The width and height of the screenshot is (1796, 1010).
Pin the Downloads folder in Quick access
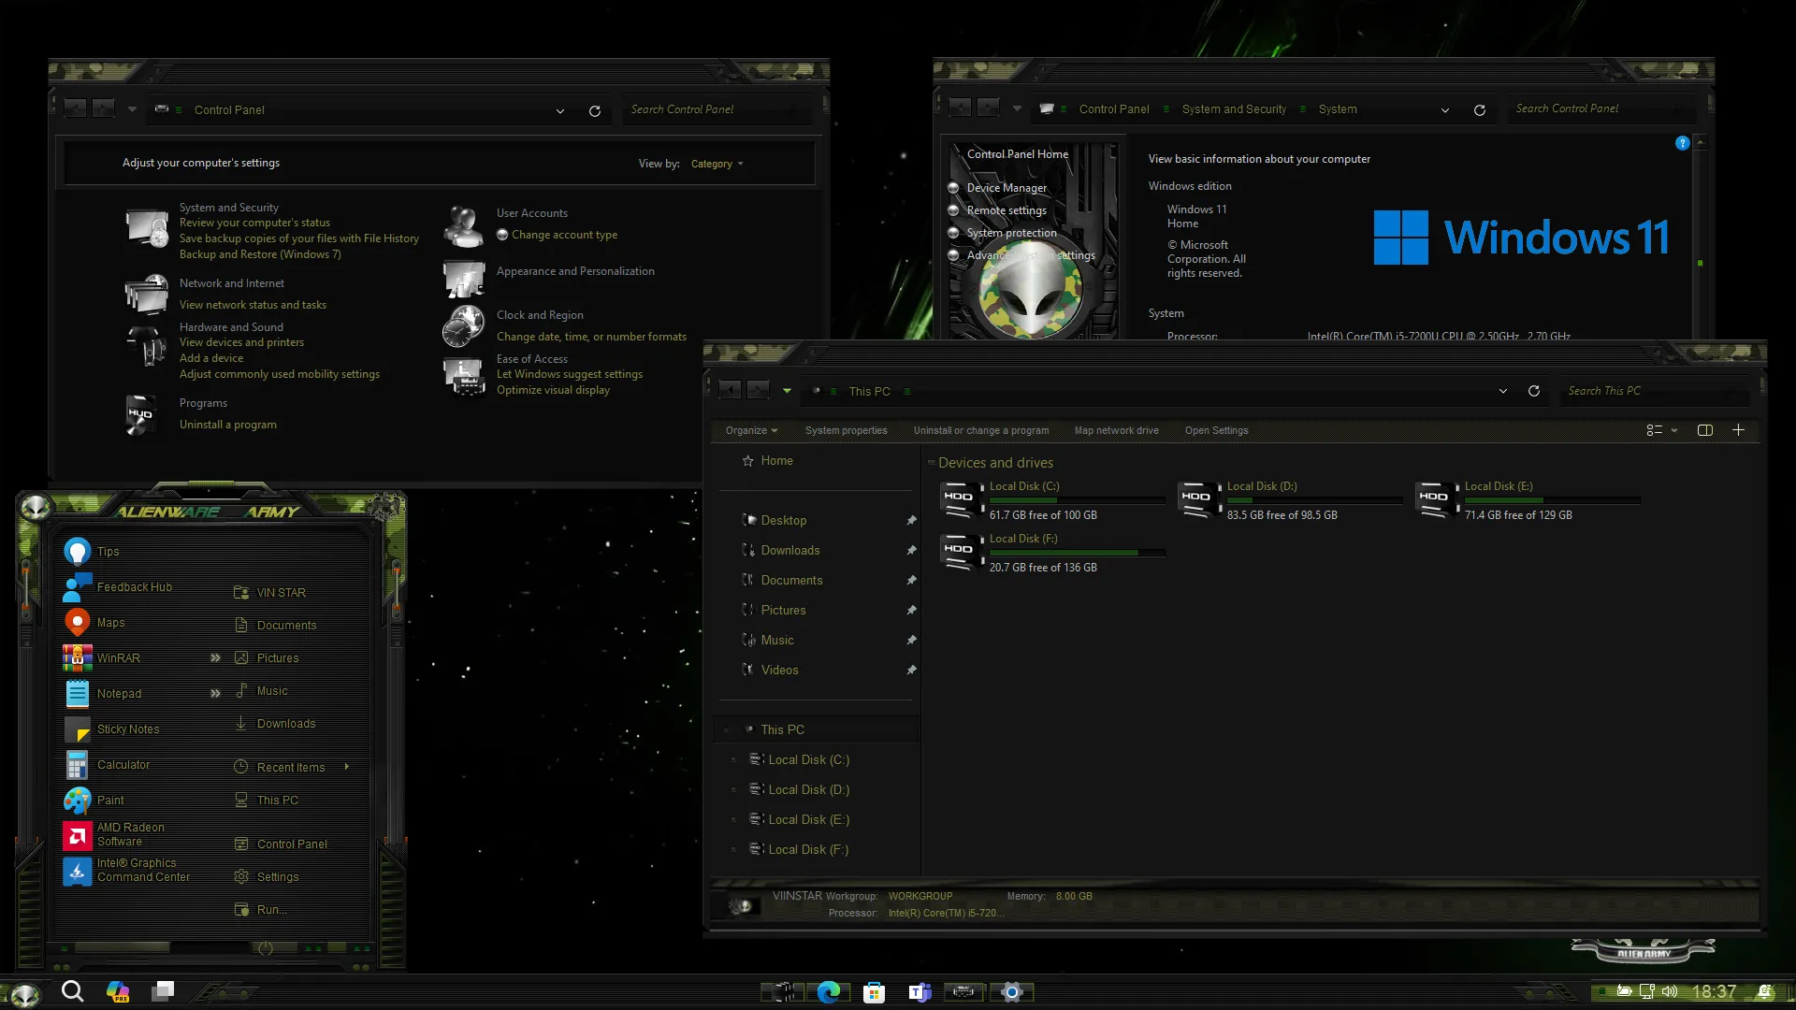click(x=911, y=550)
